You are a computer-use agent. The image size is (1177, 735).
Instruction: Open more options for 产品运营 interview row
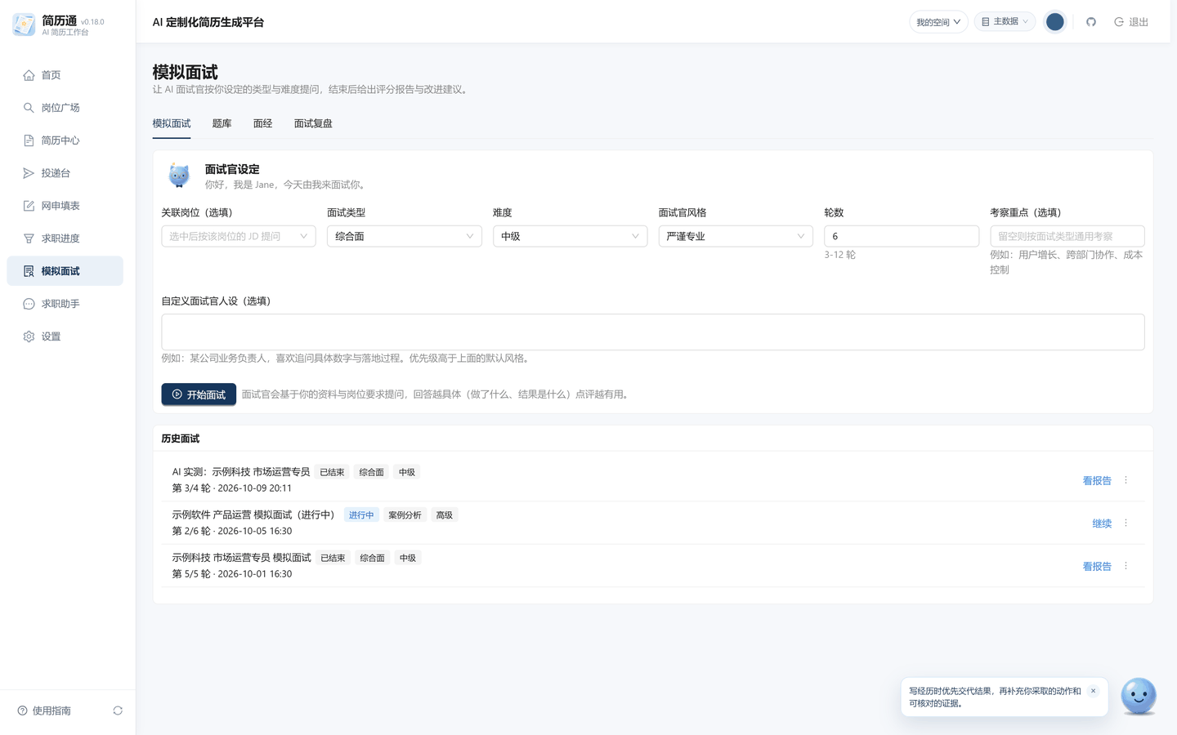(1126, 523)
